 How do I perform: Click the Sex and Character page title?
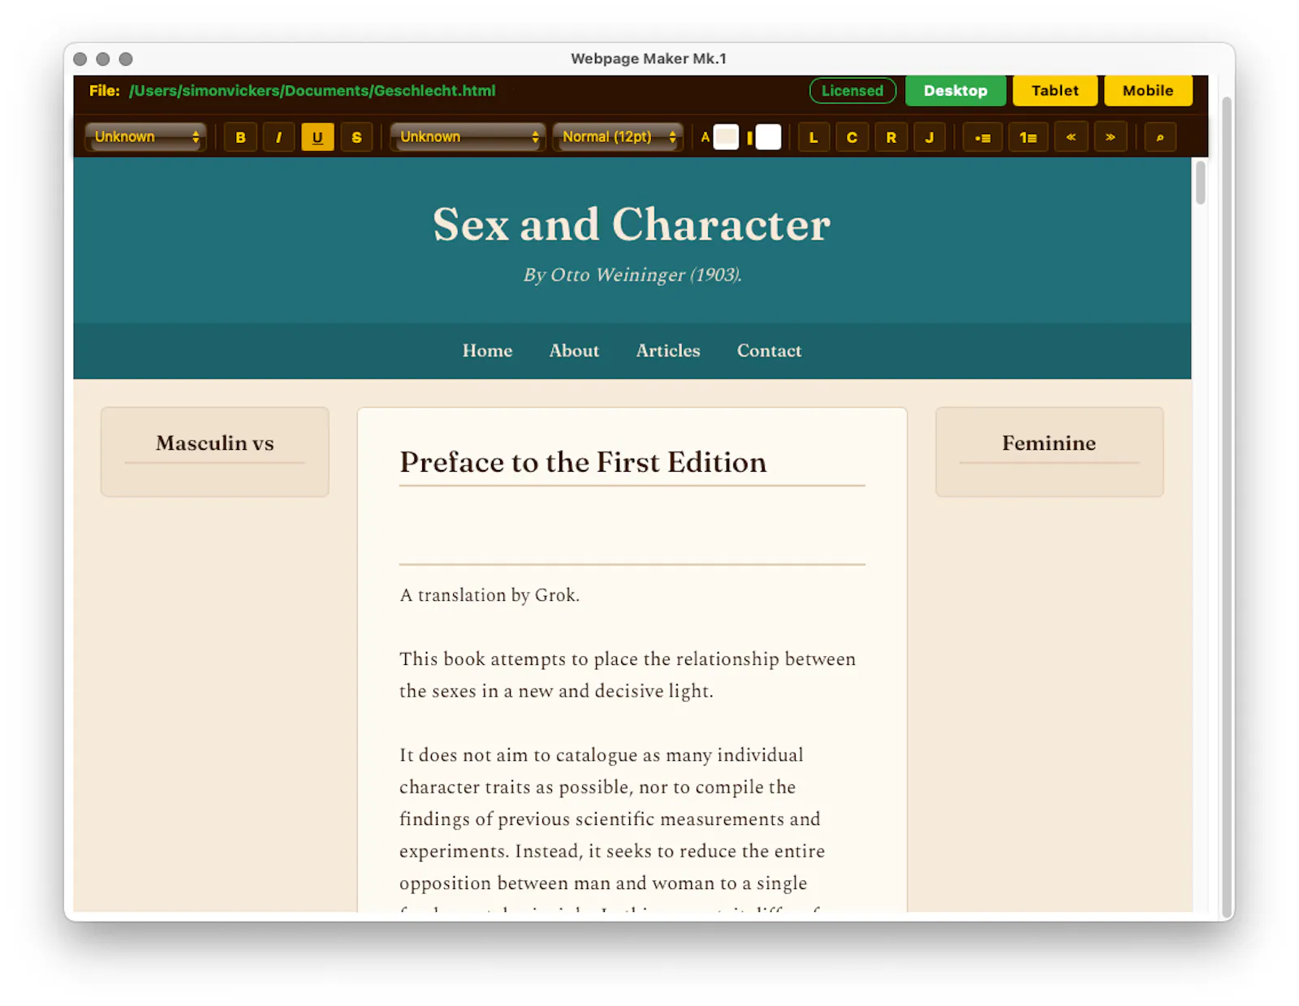point(632,224)
